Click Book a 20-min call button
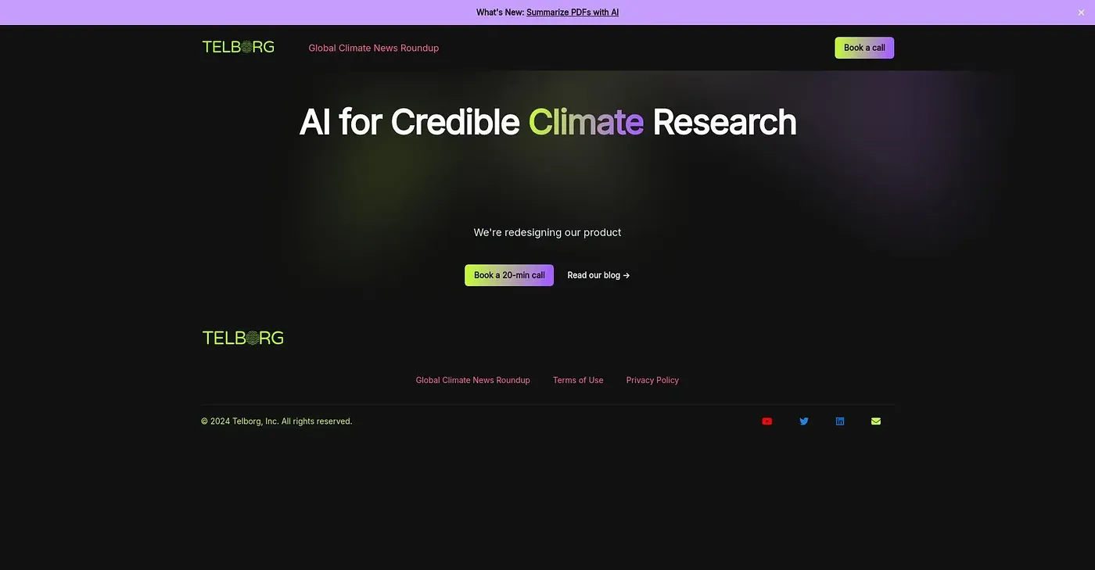1095x570 pixels. click(x=509, y=275)
